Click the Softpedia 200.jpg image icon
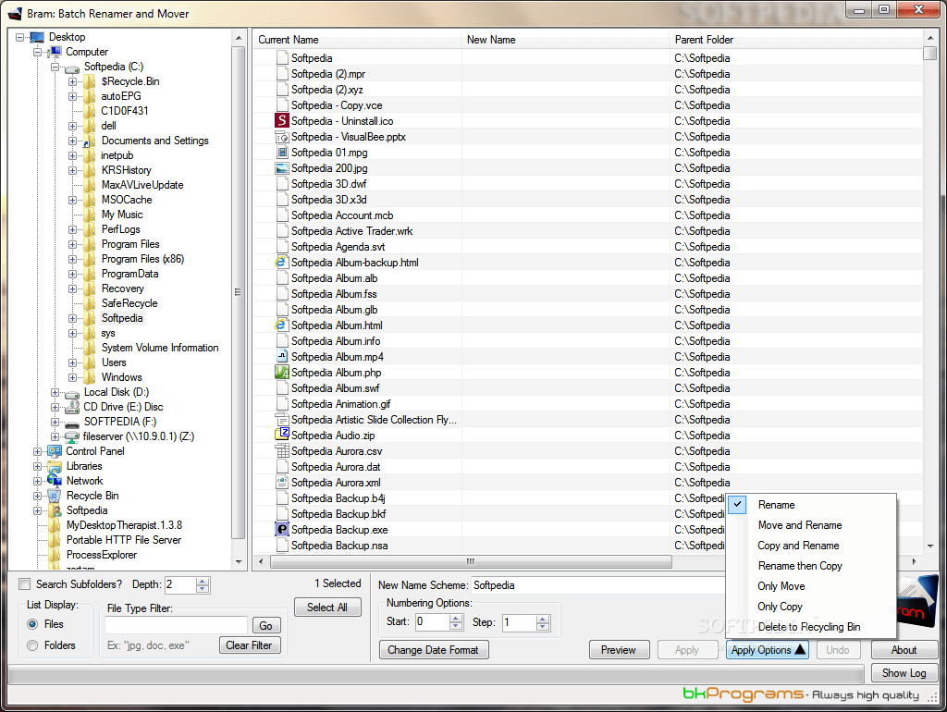947x712 pixels. (x=281, y=168)
